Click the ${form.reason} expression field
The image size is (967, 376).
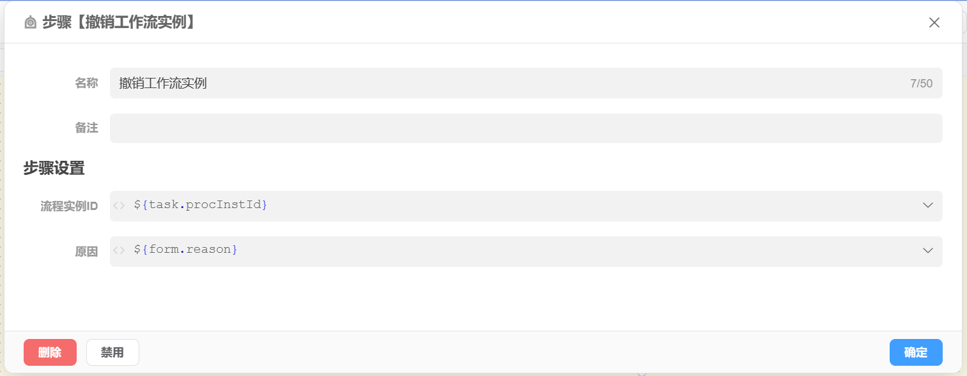pyautogui.click(x=511, y=250)
